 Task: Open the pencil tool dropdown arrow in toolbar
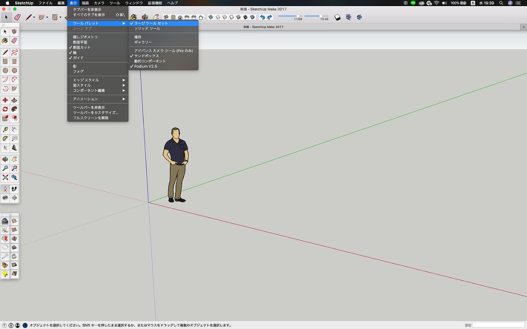[34, 17]
